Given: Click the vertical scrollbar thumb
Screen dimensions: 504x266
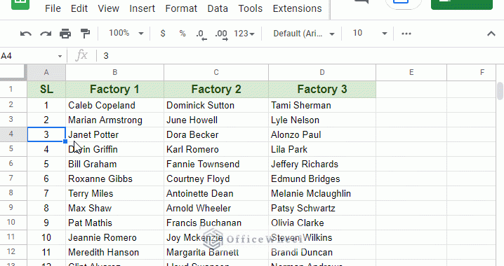Looking at the screenshot, I should (500, 91).
